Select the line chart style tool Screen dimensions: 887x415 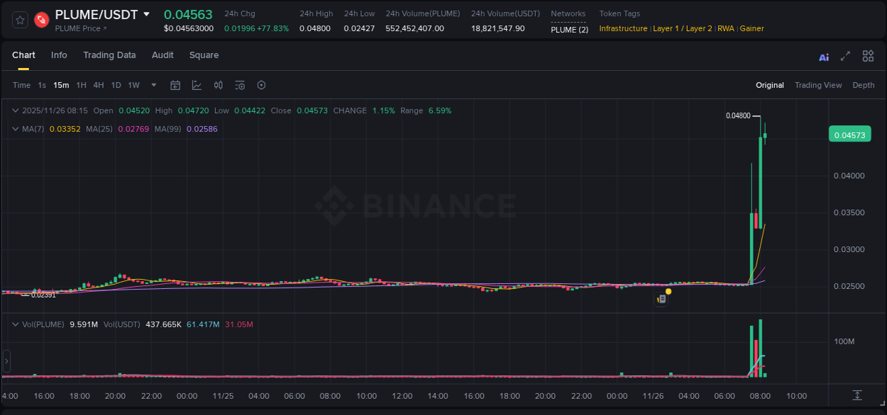point(197,85)
